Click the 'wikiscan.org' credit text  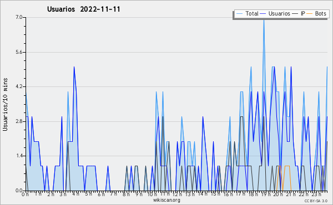pyautogui.click(x=167, y=200)
